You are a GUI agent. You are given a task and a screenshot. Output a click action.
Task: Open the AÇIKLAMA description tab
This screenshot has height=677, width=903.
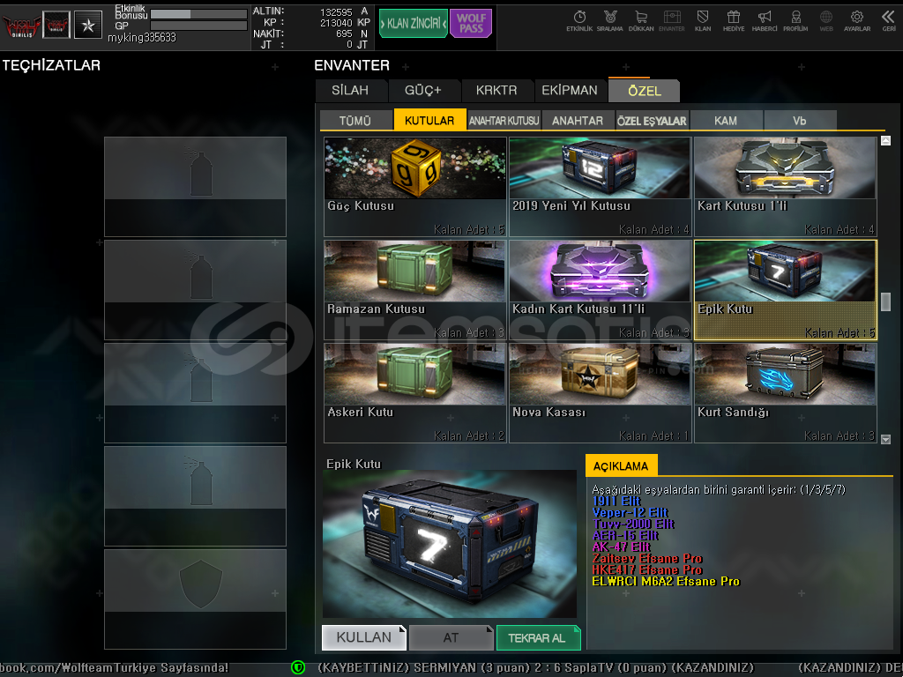(x=621, y=465)
